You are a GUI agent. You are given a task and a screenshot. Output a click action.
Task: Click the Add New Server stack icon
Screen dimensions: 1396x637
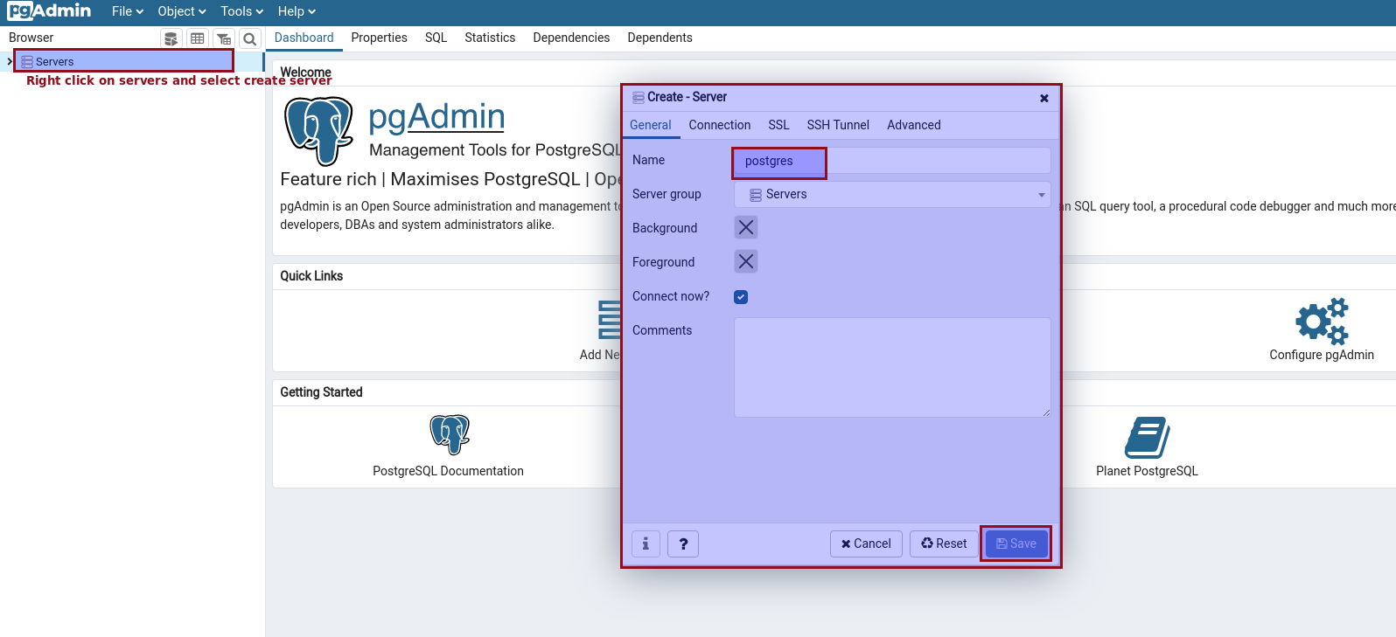pyautogui.click(x=609, y=320)
